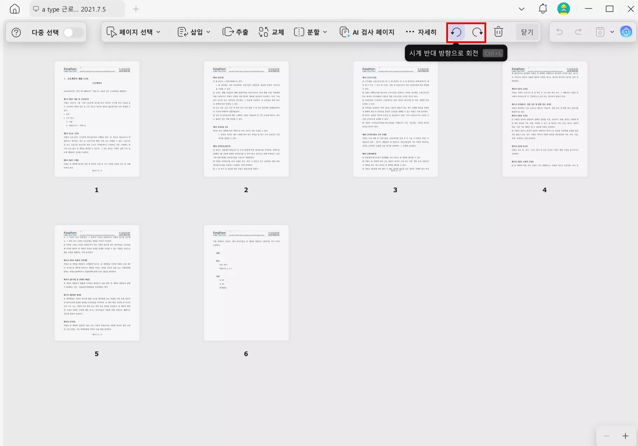Click the notification bell icon
Viewport: 638px width, 446px height.
542,9
